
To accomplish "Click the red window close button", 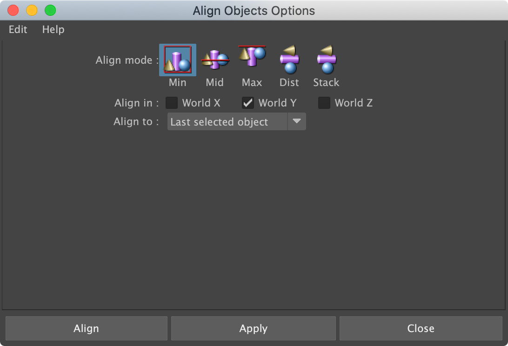I will coord(13,10).
